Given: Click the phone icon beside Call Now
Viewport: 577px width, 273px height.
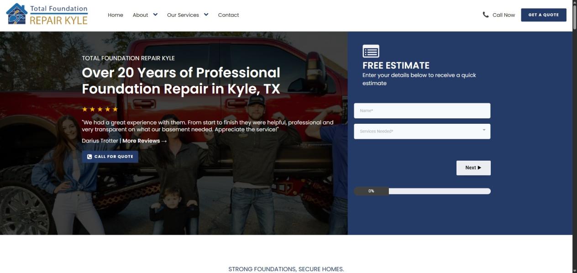Looking at the screenshot, I should point(486,15).
